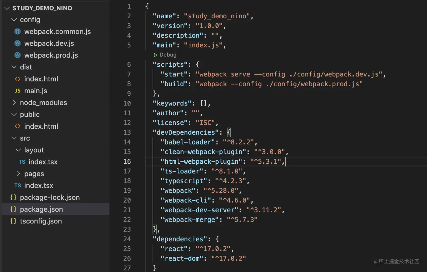The width and height of the screenshot is (427, 272).
Task: Click the TS icon of layout index.tsx
Action: [x=22, y=162]
